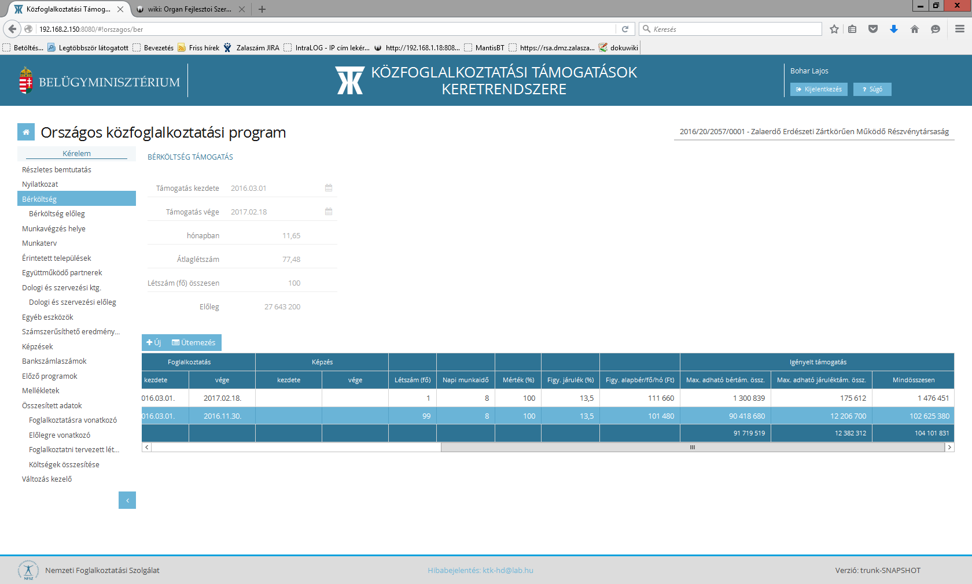Click the browser address bar
This screenshot has height=584, width=972.
pos(327,29)
